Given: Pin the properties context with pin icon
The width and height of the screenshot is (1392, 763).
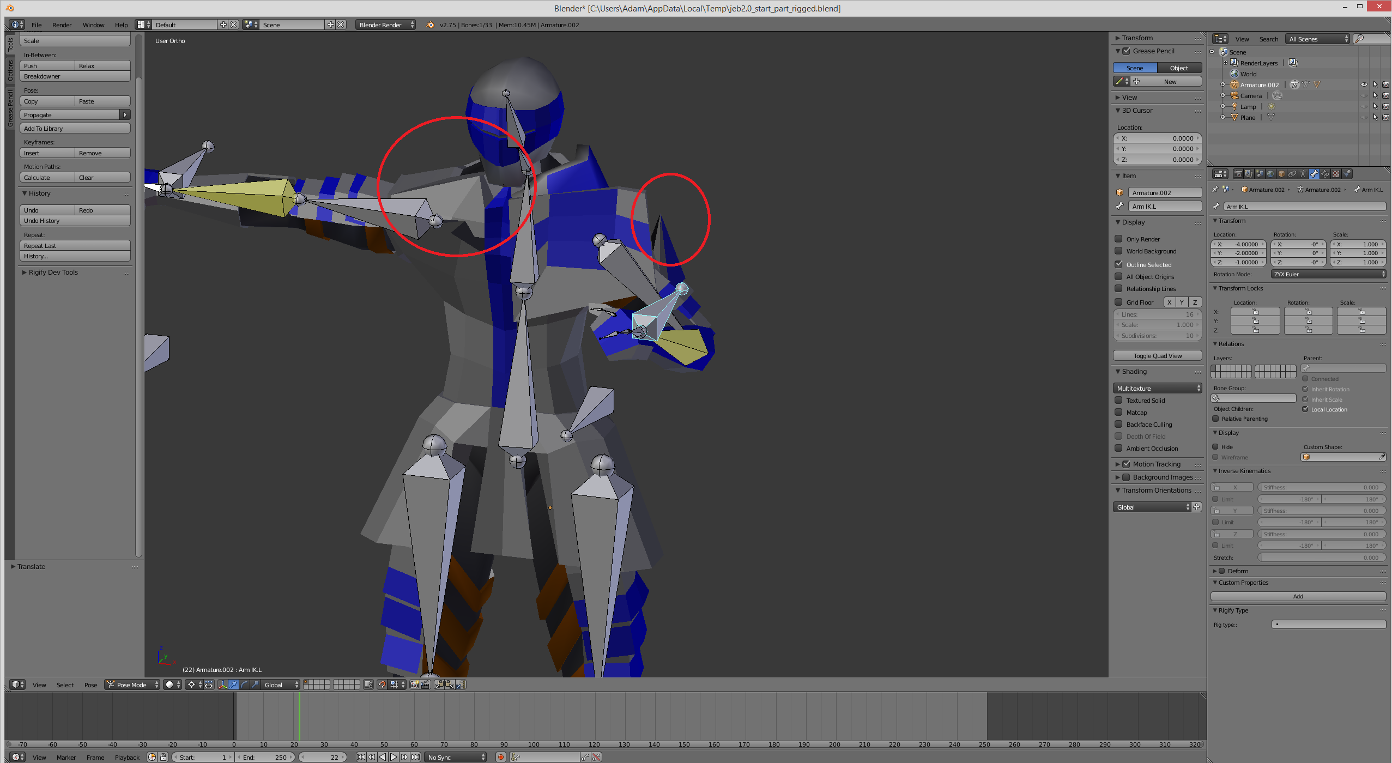Looking at the screenshot, I should 1215,190.
